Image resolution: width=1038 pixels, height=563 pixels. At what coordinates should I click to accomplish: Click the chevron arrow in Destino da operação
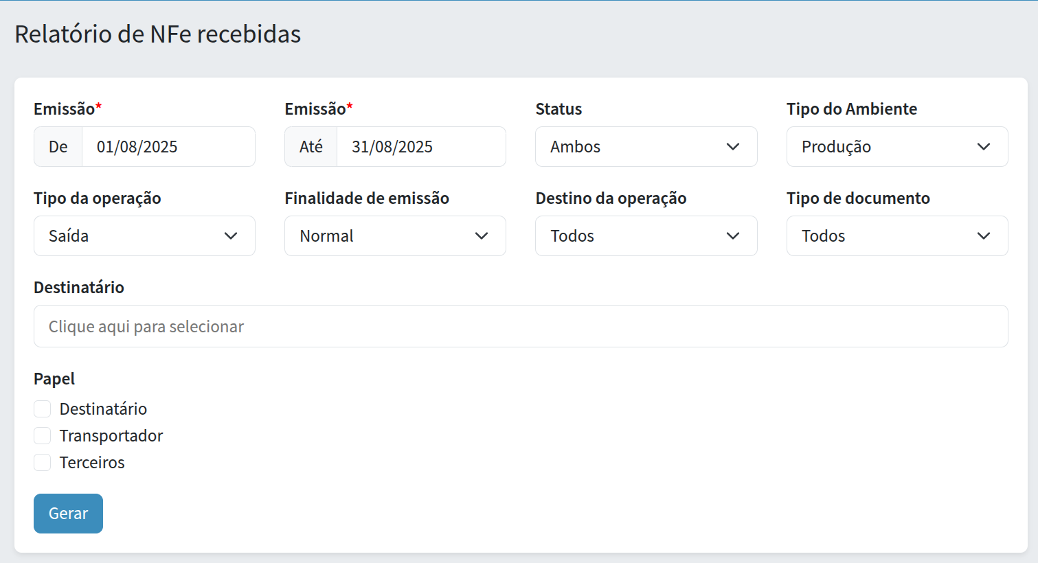(733, 236)
